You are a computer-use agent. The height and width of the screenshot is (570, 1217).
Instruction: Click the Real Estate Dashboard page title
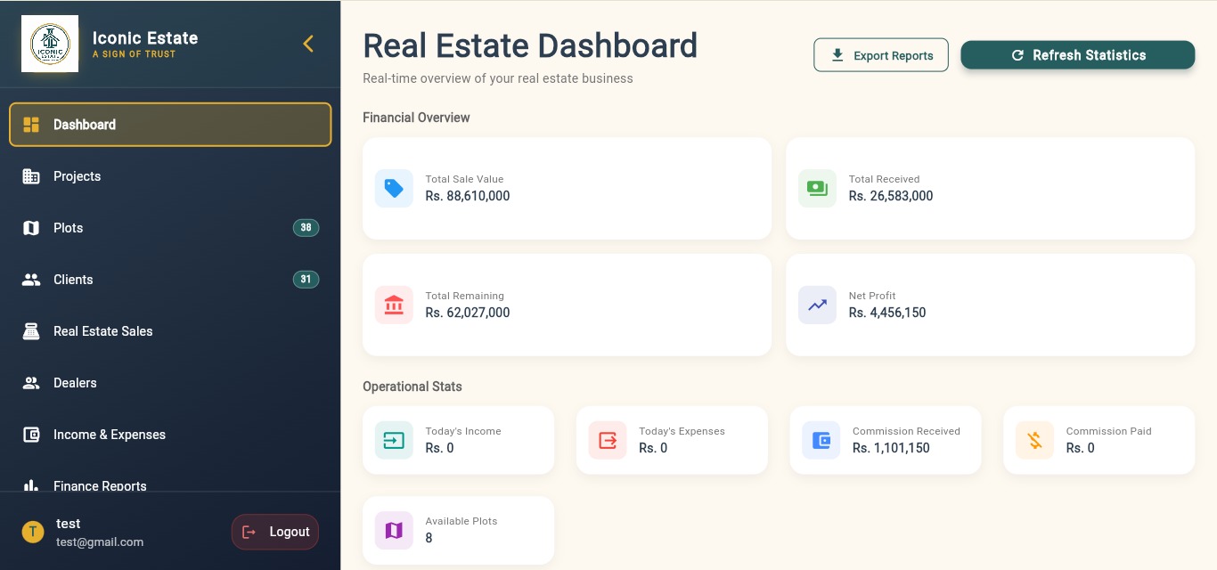pos(530,45)
